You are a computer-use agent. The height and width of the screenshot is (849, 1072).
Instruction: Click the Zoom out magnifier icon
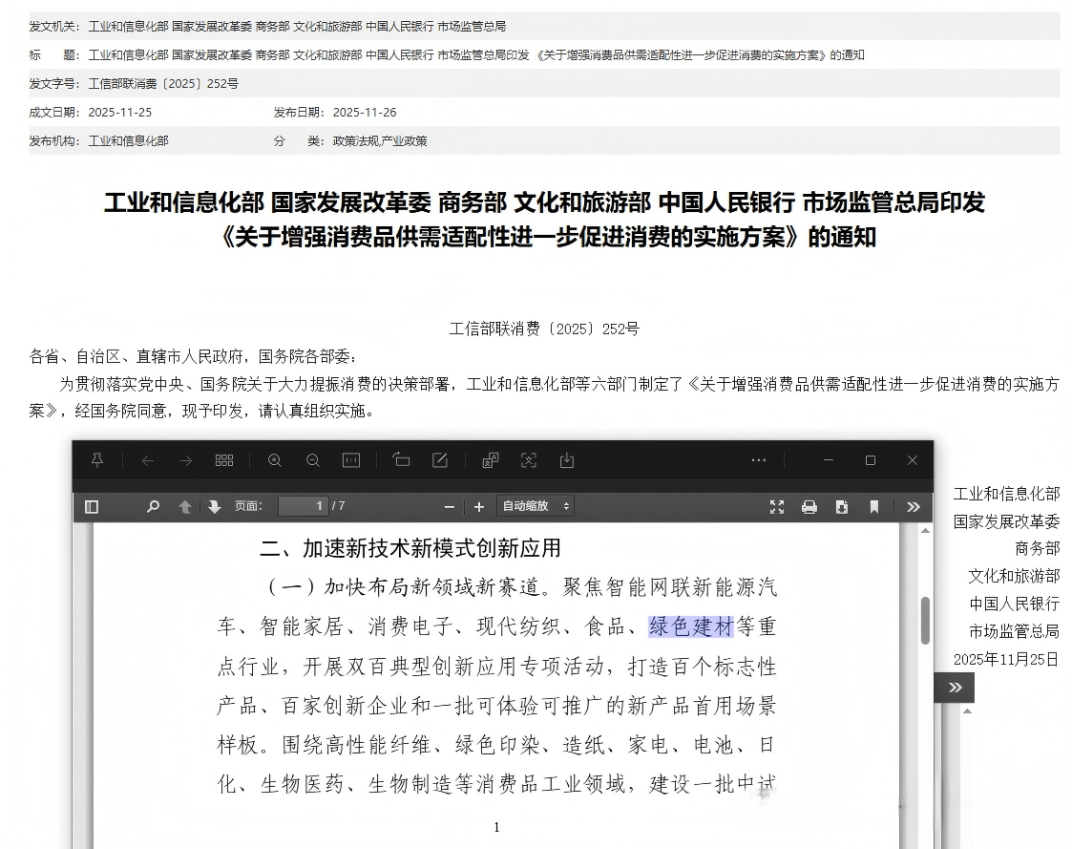point(312,460)
